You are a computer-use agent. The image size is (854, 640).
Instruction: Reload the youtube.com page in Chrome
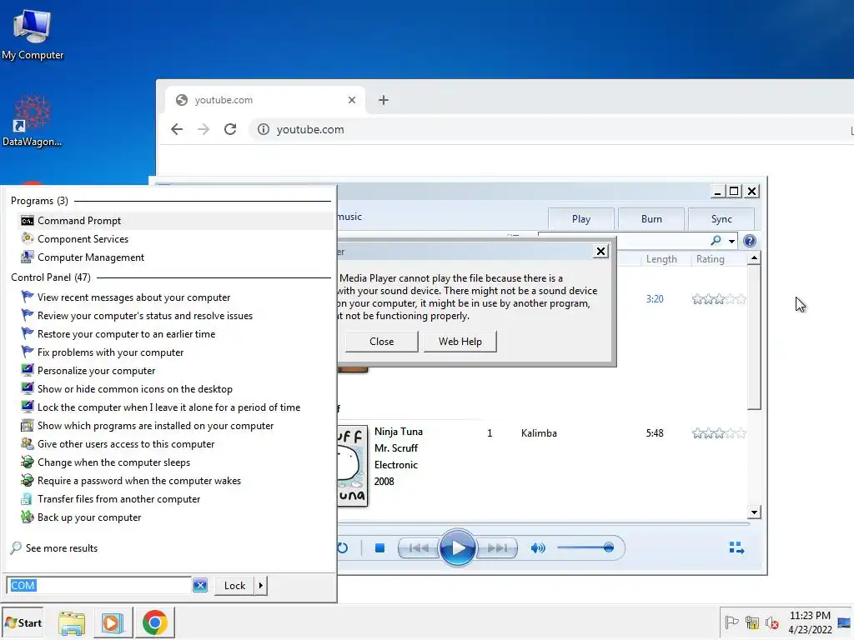coord(230,129)
